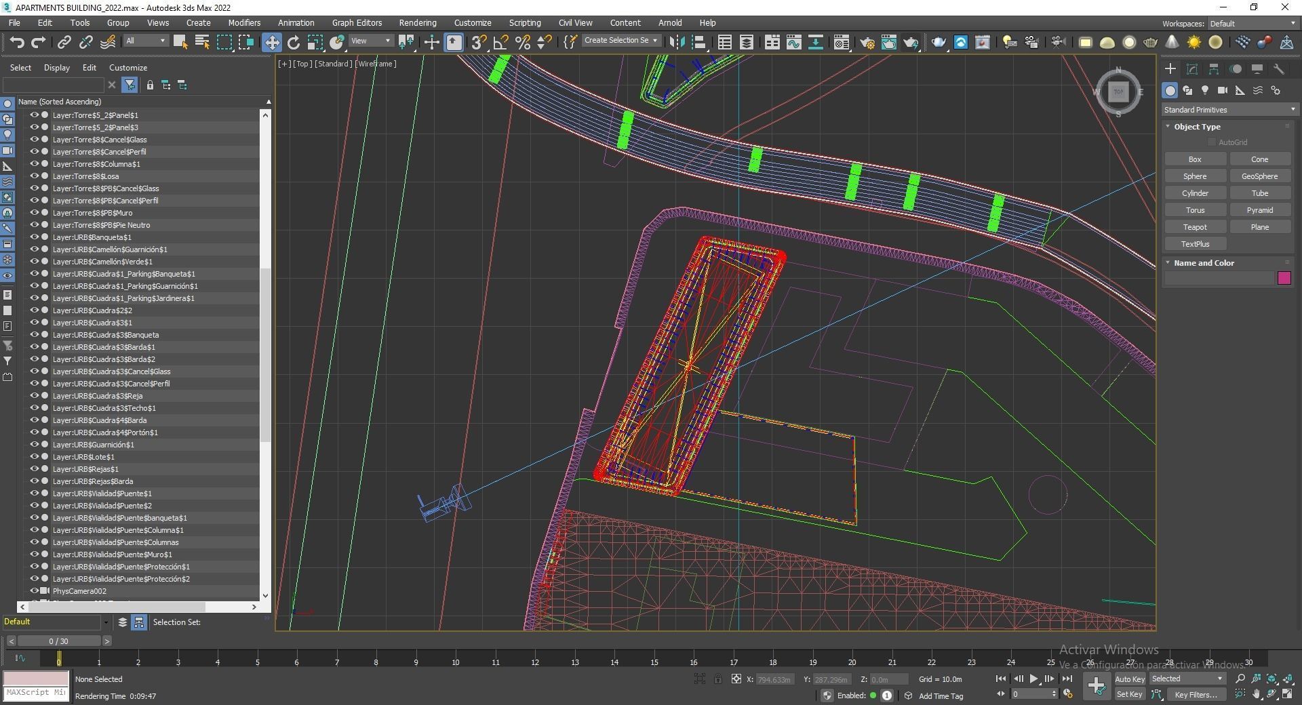Select the Shapes category icon
The width and height of the screenshot is (1302, 705).
(1187, 90)
